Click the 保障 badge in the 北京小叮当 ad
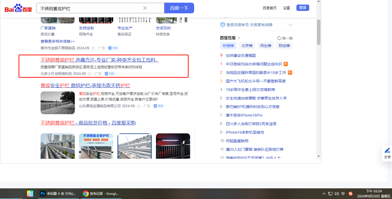Image resolution: width=392 pixels, height=199 pixels. [x=110, y=74]
